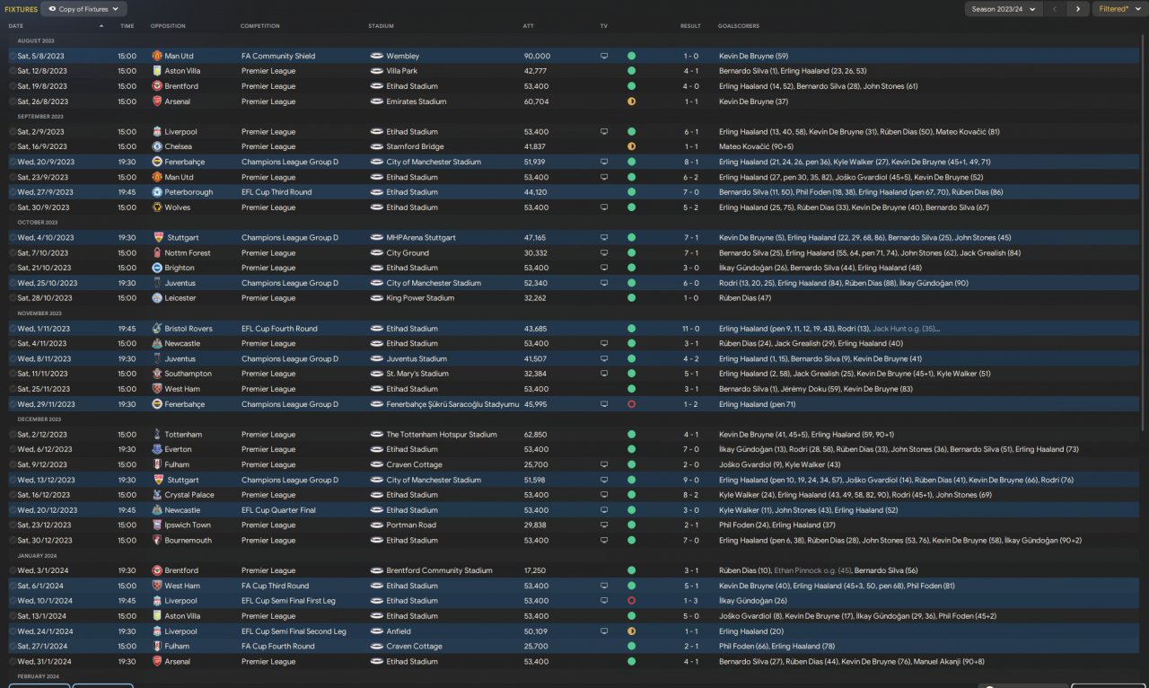
Task: Sort by the Att column header
Action: point(529,26)
